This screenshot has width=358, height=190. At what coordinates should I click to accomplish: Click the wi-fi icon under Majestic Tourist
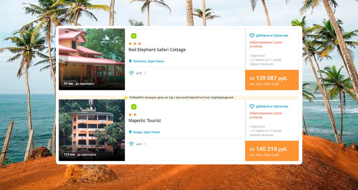click(x=131, y=144)
